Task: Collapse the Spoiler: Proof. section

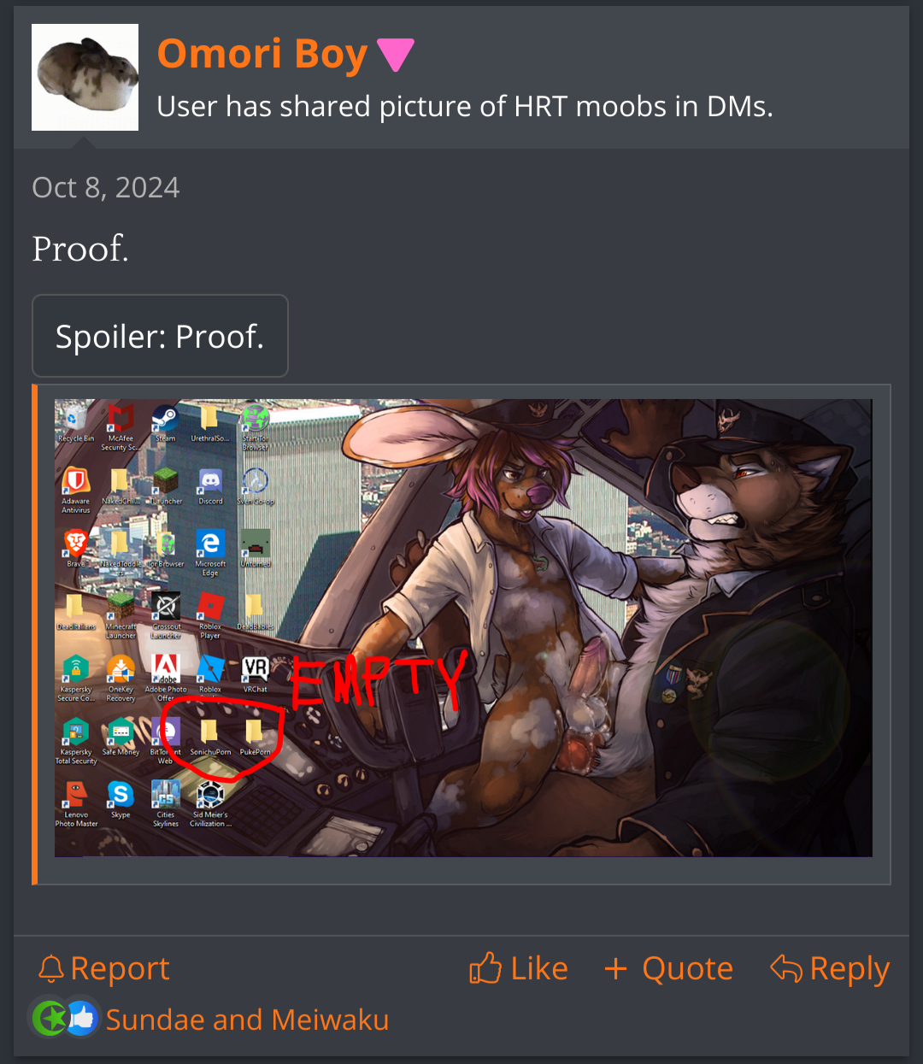Action: pos(160,336)
